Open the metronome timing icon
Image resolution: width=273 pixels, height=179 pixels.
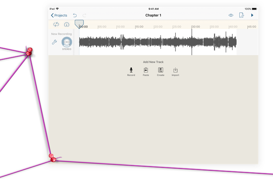pos(66,25)
